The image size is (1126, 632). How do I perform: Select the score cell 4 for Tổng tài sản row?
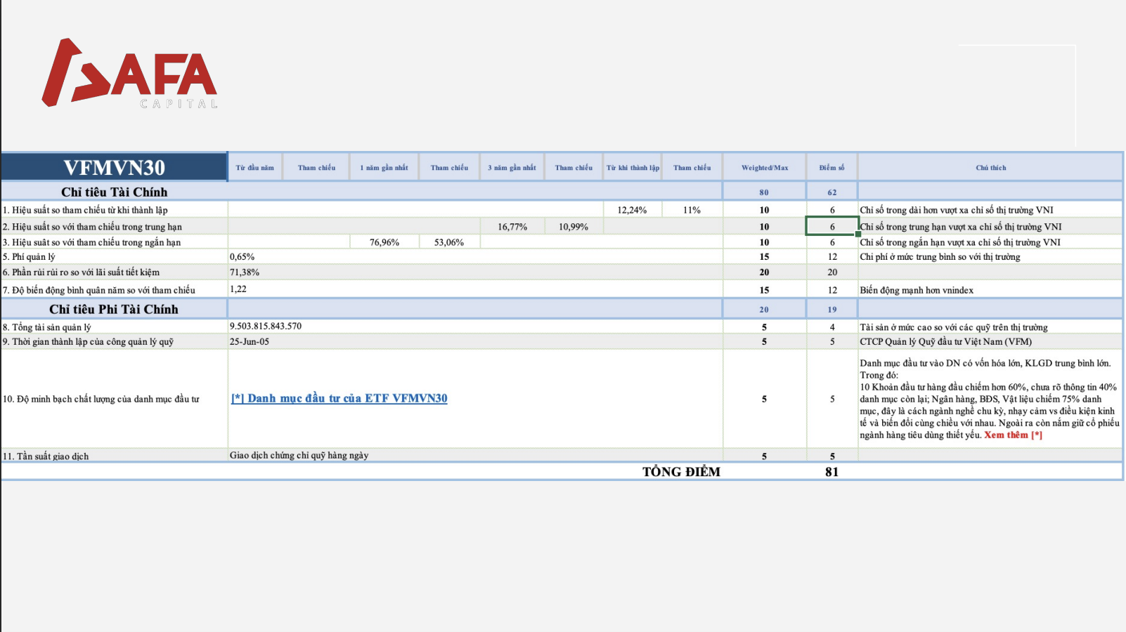click(832, 327)
